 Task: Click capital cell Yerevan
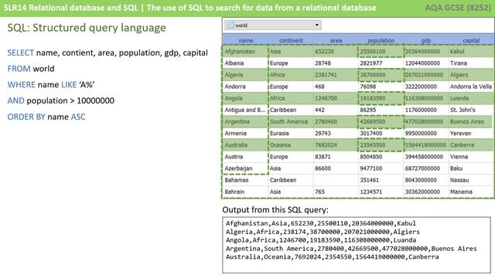click(471, 133)
